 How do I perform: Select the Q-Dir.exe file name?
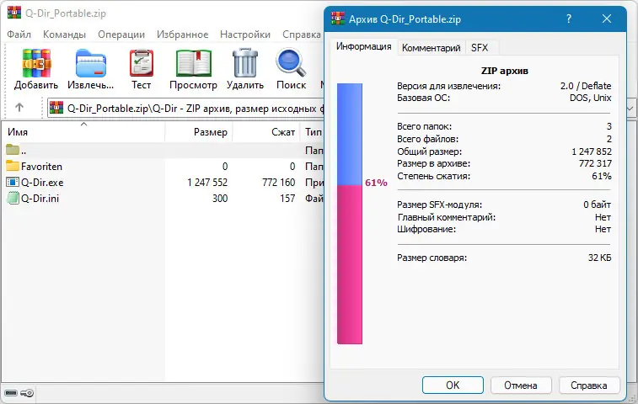(x=42, y=183)
